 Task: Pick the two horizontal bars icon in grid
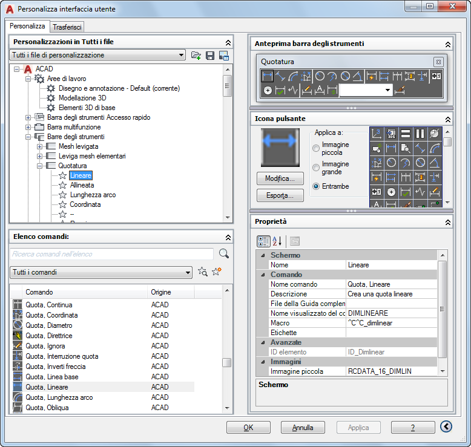point(406,134)
